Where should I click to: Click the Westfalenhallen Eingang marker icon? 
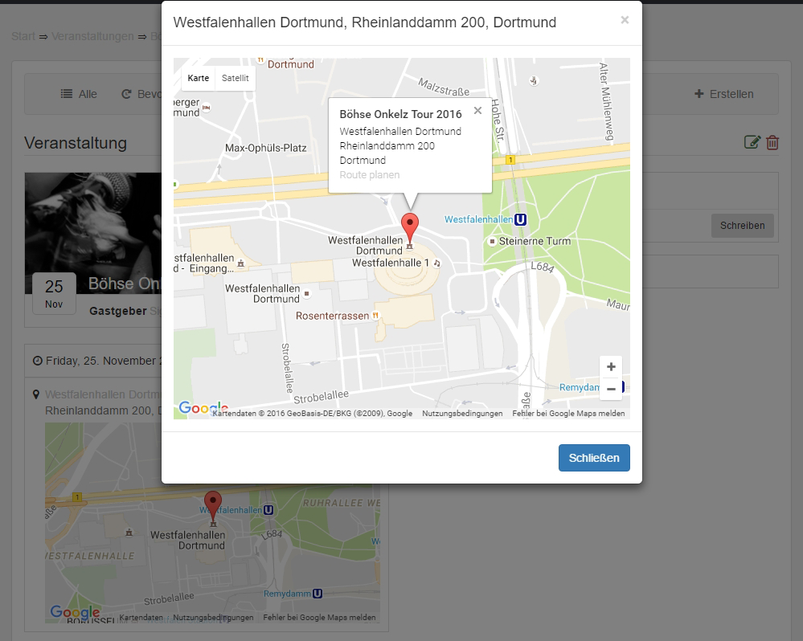240,263
